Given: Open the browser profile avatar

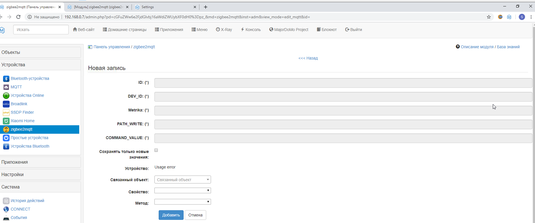Looking at the screenshot, I should 522,17.
